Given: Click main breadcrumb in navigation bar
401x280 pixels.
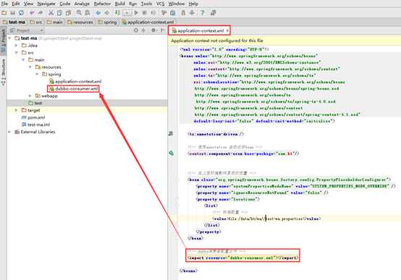Looking at the screenshot, I should click(55, 22).
